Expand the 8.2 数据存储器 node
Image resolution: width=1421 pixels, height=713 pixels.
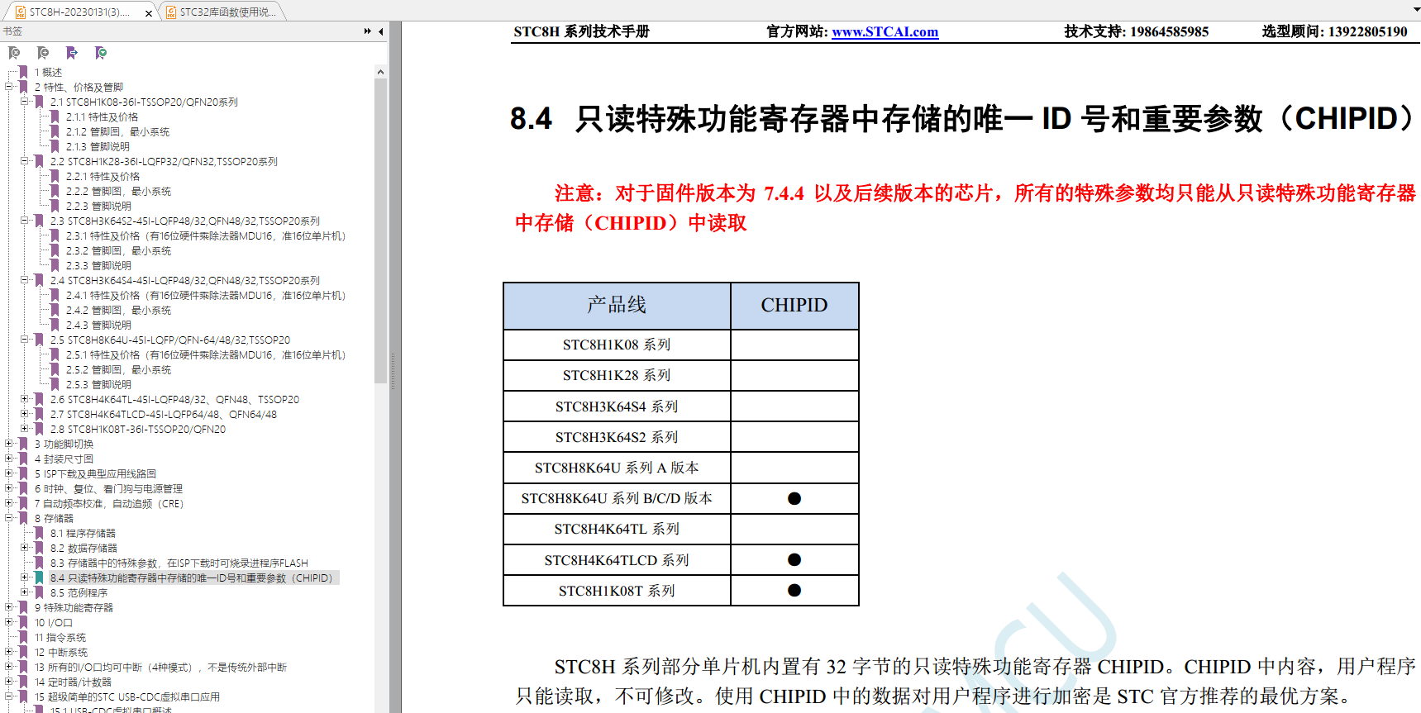[x=25, y=548]
